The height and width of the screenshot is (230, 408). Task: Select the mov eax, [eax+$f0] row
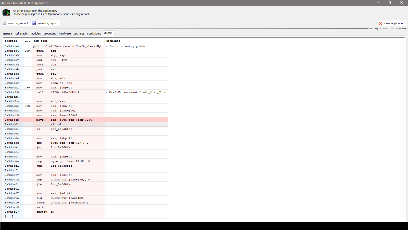(x=86, y=111)
